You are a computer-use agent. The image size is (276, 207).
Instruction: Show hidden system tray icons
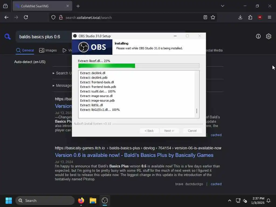[x=230, y=201]
